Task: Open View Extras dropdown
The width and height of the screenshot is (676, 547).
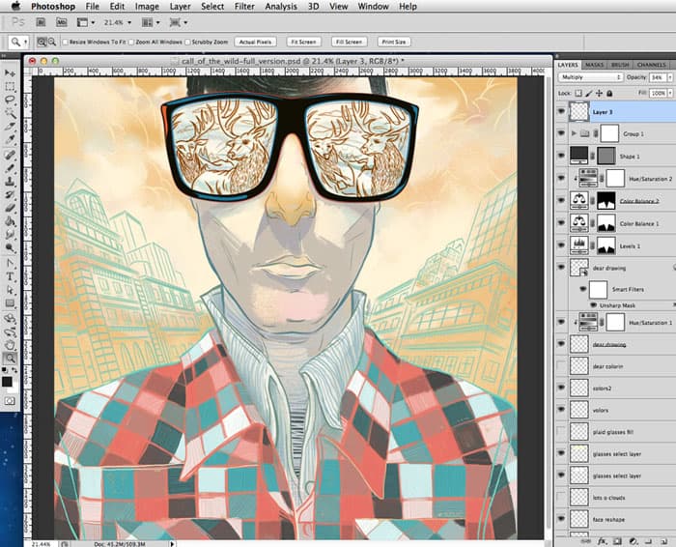Action: click(x=86, y=22)
